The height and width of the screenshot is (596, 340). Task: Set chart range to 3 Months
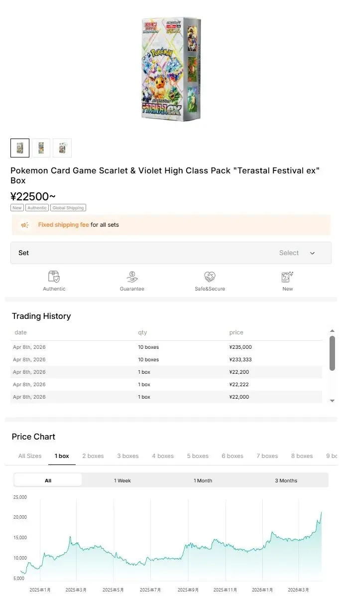pyautogui.click(x=286, y=480)
